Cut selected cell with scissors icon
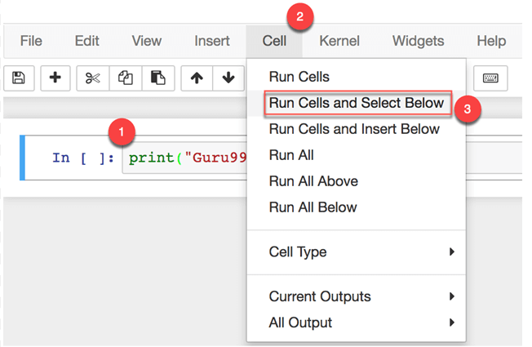532x347 pixels. point(92,78)
